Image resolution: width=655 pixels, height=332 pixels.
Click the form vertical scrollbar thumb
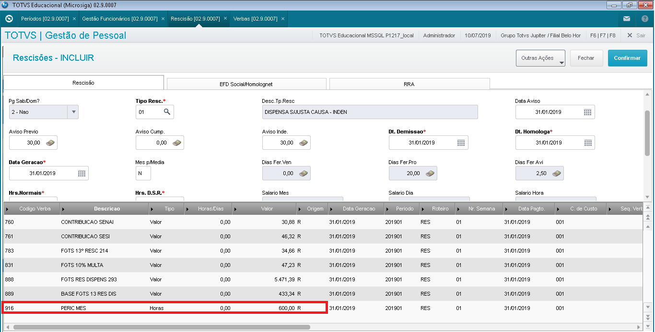[647, 133]
